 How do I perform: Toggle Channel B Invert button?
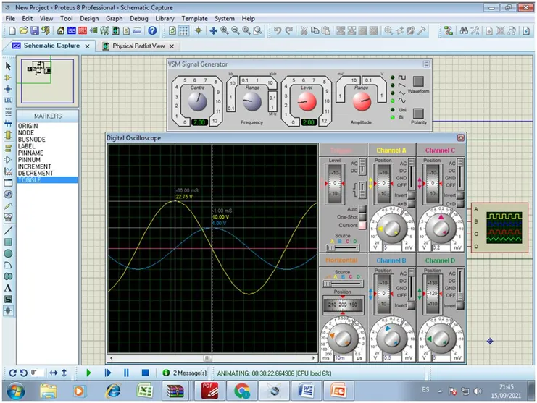[412, 305]
